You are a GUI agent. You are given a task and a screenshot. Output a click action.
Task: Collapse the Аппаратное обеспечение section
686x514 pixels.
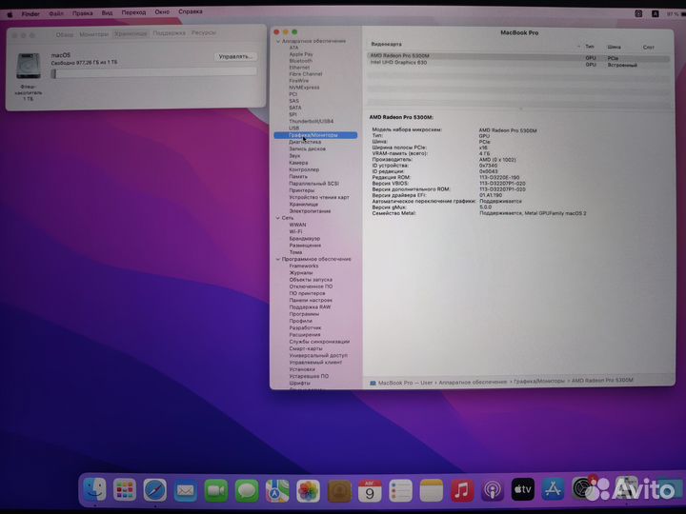pos(278,41)
